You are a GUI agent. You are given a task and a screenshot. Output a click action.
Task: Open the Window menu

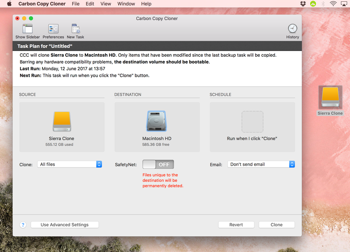[x=126, y=3]
